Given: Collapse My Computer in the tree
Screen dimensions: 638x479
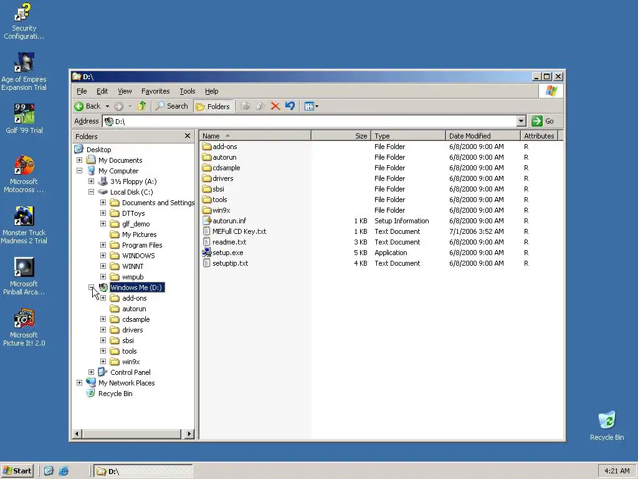Looking at the screenshot, I should pyautogui.click(x=79, y=171).
